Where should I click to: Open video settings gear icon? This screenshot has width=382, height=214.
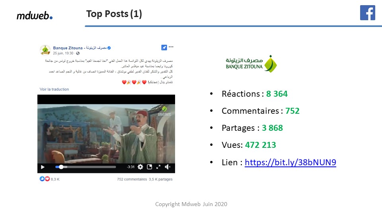pos(140,167)
